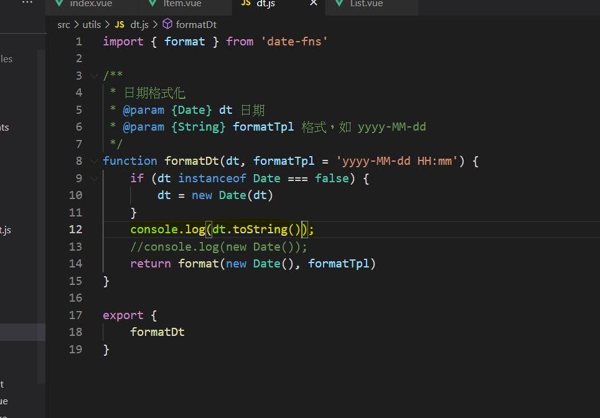600x418 pixels.
Task: Click '{Date}' type in the param comment
Action: point(191,110)
